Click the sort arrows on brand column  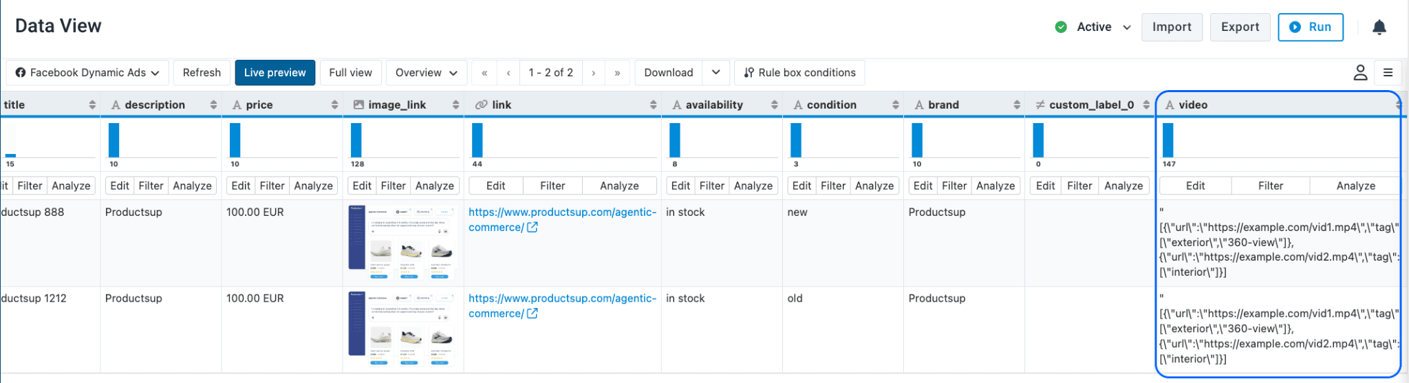(x=1017, y=105)
